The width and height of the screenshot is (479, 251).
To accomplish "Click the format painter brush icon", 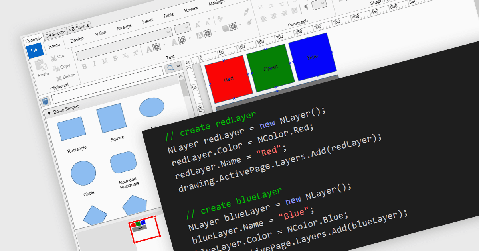I will [249, 22].
